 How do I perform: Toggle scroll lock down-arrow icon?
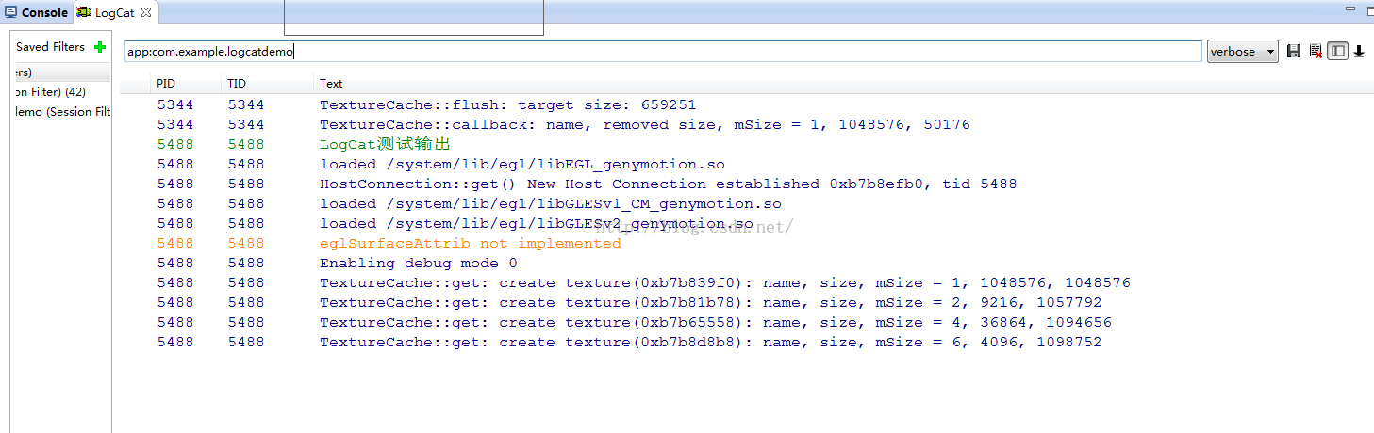point(1359,52)
